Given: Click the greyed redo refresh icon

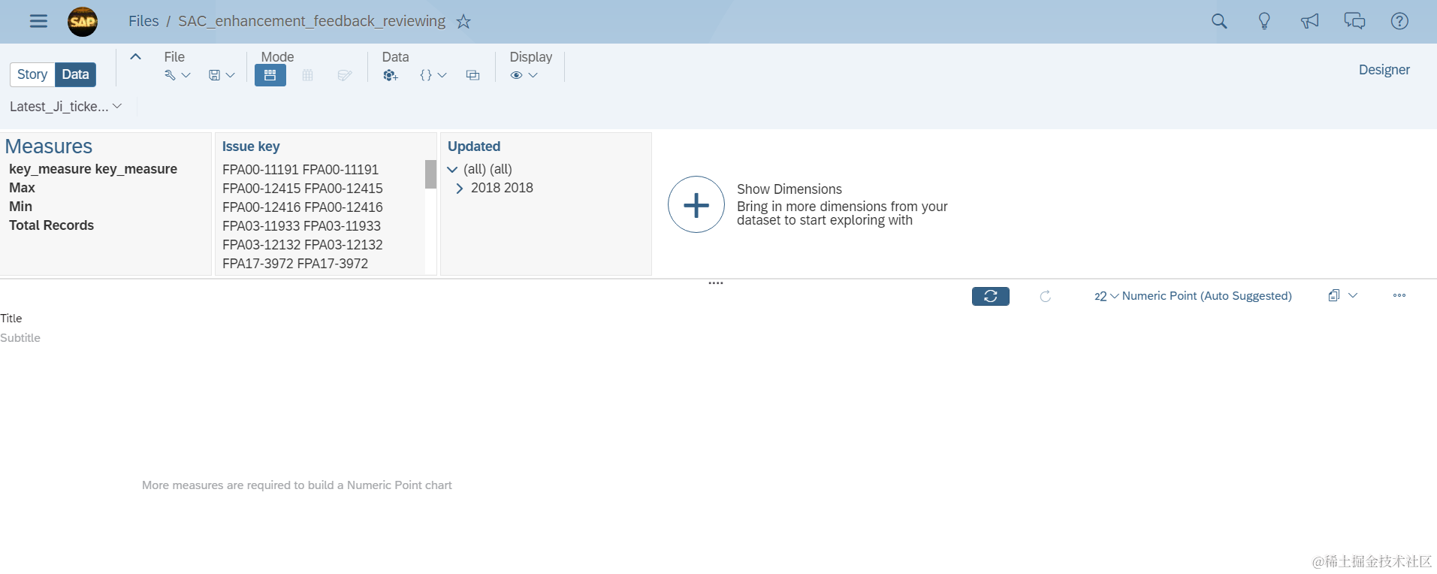Looking at the screenshot, I should click(1045, 296).
